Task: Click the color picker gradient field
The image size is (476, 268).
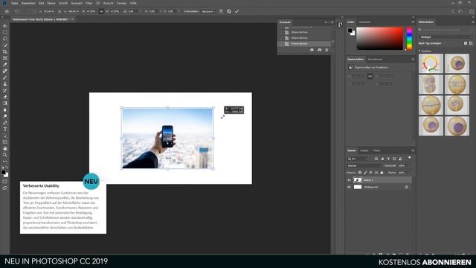Action: pos(379,38)
